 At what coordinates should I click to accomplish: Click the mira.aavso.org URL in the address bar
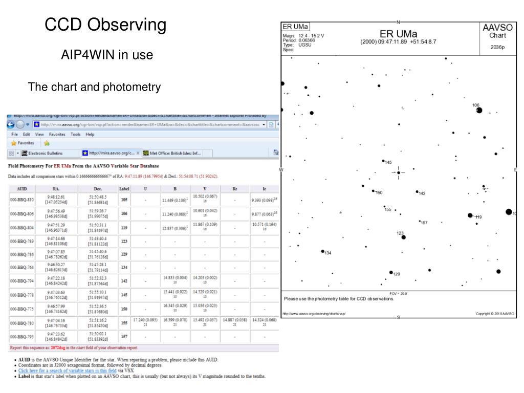point(150,125)
